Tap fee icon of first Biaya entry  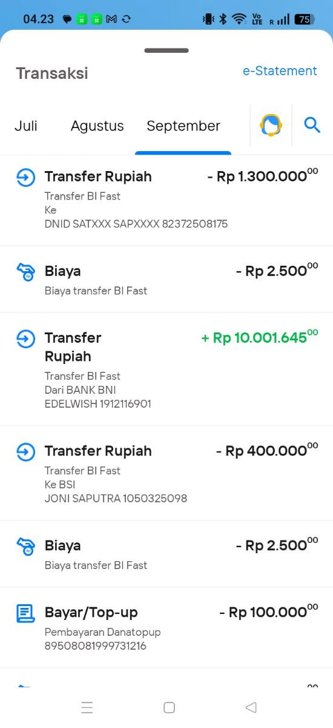click(25, 272)
